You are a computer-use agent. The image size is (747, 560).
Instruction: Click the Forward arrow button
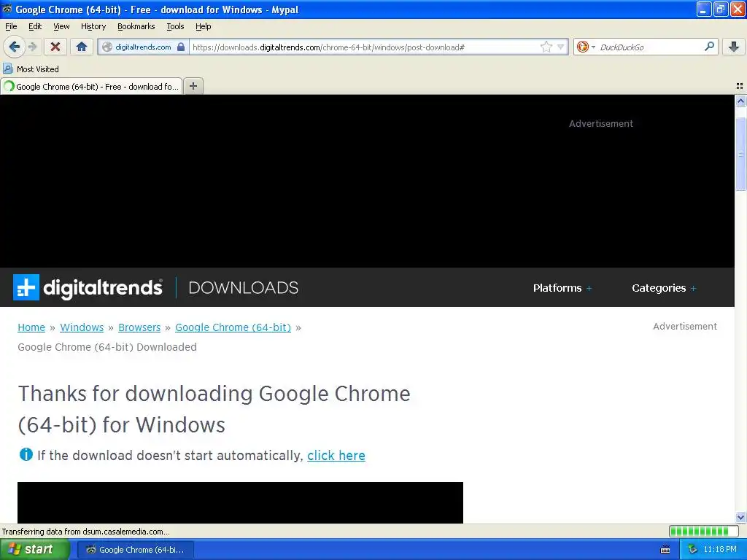click(x=32, y=47)
